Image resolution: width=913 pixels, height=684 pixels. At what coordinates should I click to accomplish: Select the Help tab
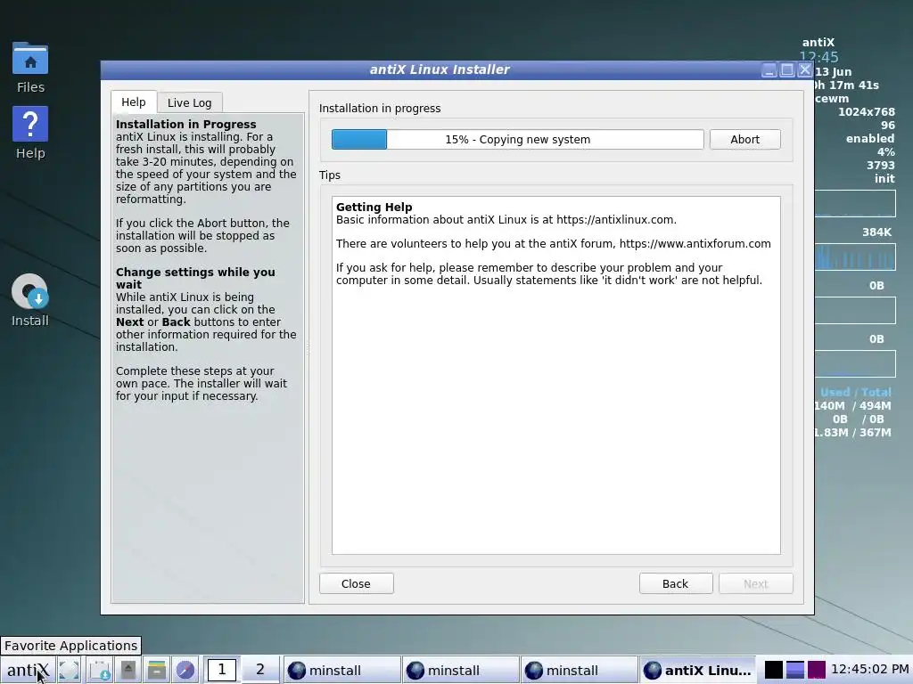134,102
